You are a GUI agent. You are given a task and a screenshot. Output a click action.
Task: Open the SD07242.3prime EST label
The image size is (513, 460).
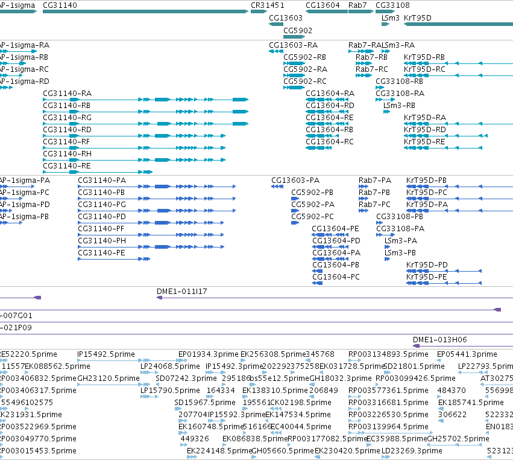click(186, 379)
